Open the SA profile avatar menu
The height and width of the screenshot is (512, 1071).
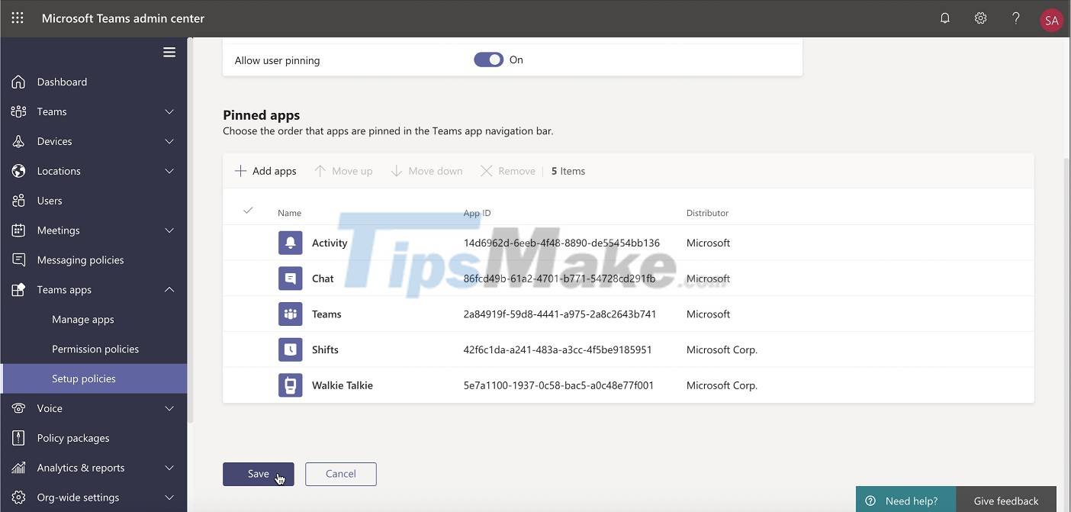pyautogui.click(x=1051, y=19)
